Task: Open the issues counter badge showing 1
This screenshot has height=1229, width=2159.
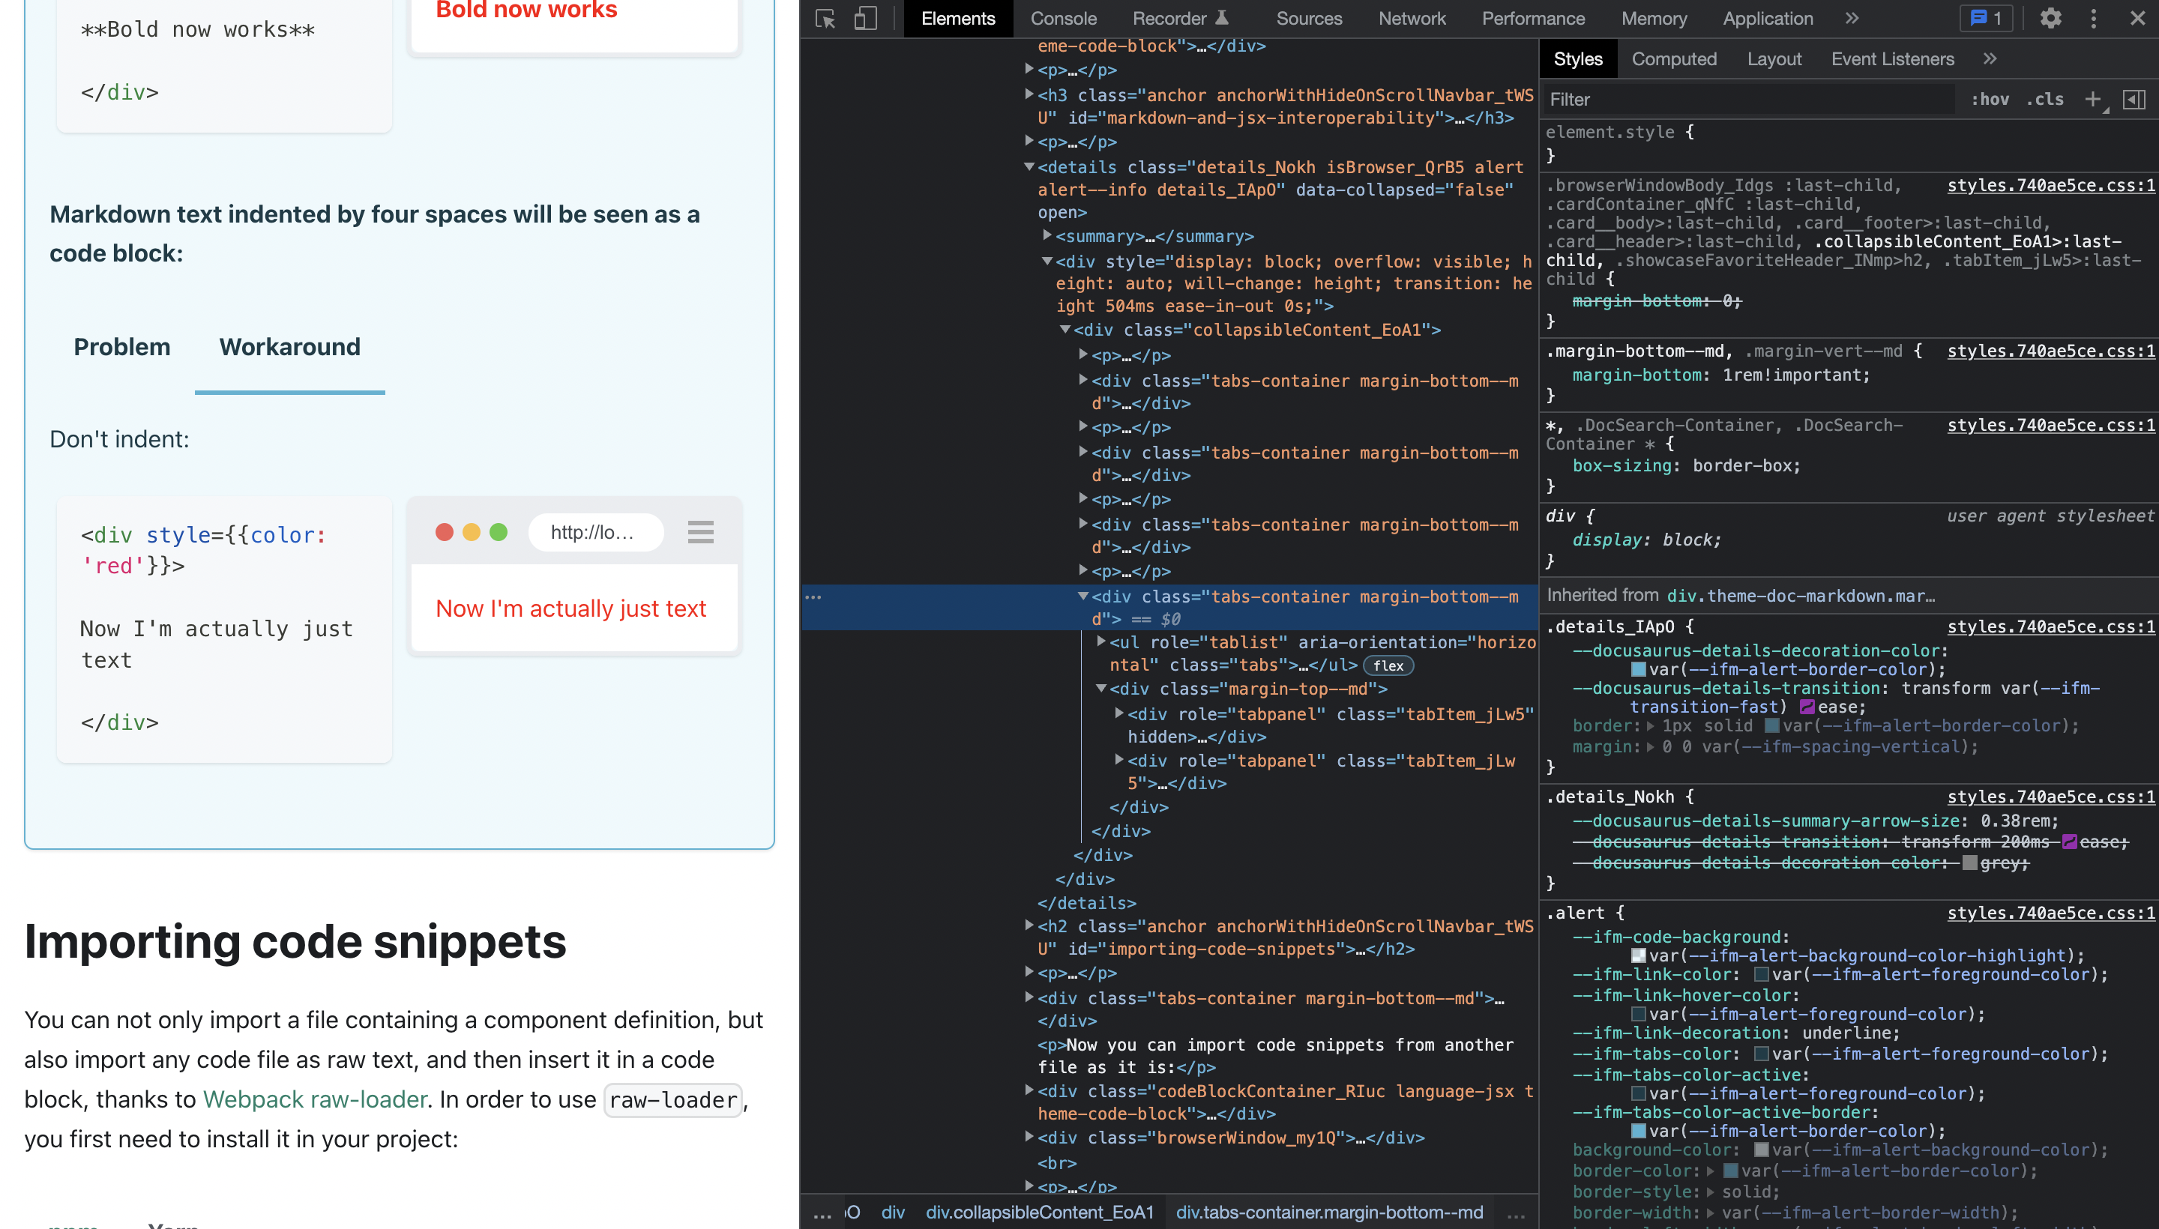Action: [1985, 19]
